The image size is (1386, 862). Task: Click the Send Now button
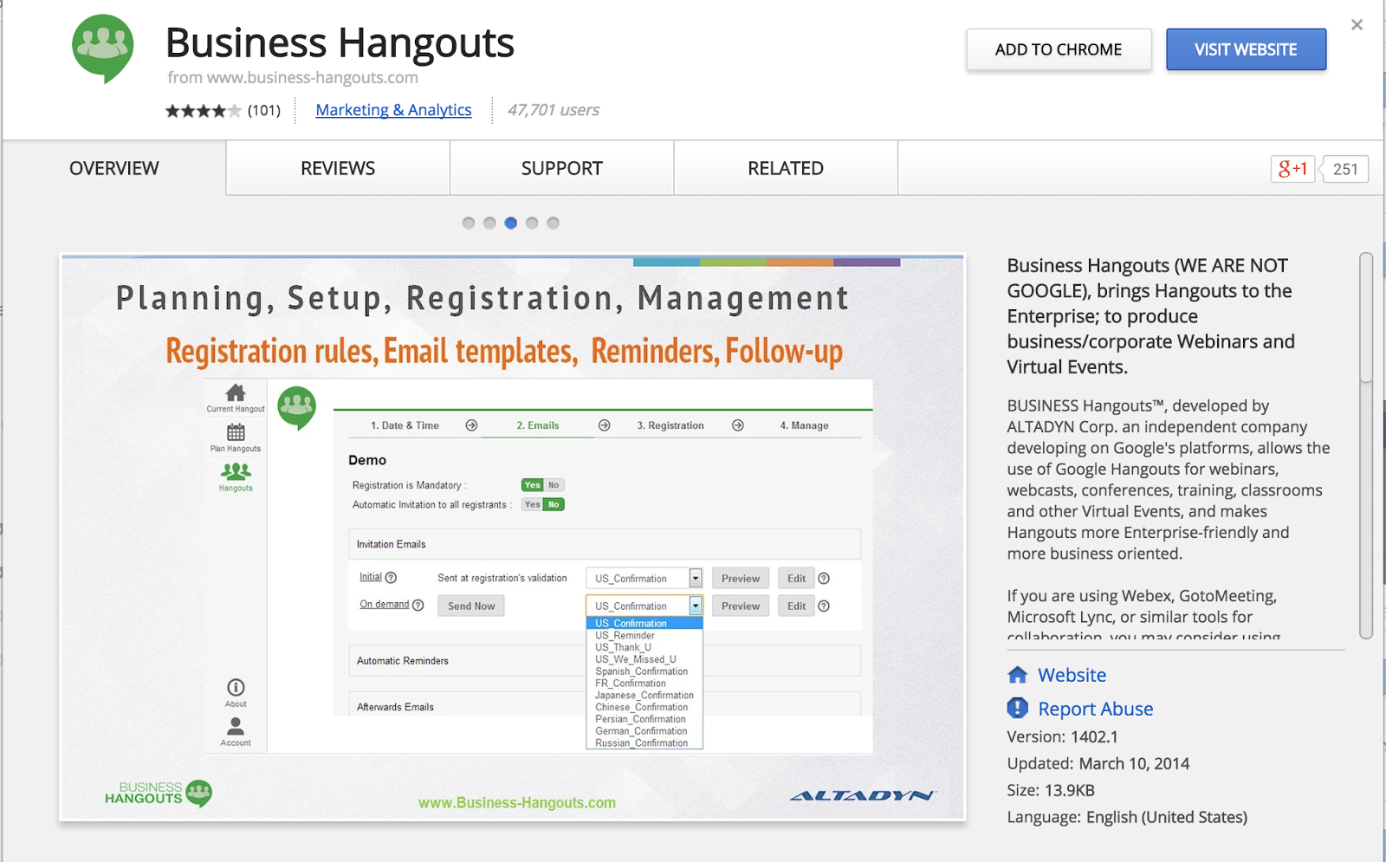[x=470, y=605]
